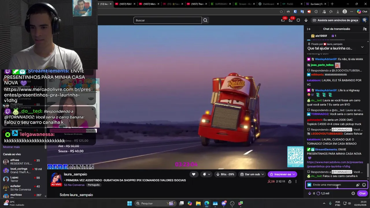Screen dimensions: 370x208
Task: Click the QR code overlay on the video
Action: 295,157
